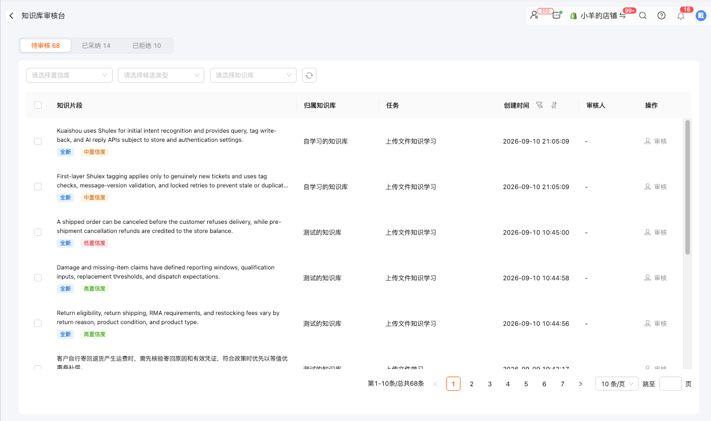Switch to the 已拒绝 10 tab
The width and height of the screenshot is (711, 421).
click(x=147, y=46)
